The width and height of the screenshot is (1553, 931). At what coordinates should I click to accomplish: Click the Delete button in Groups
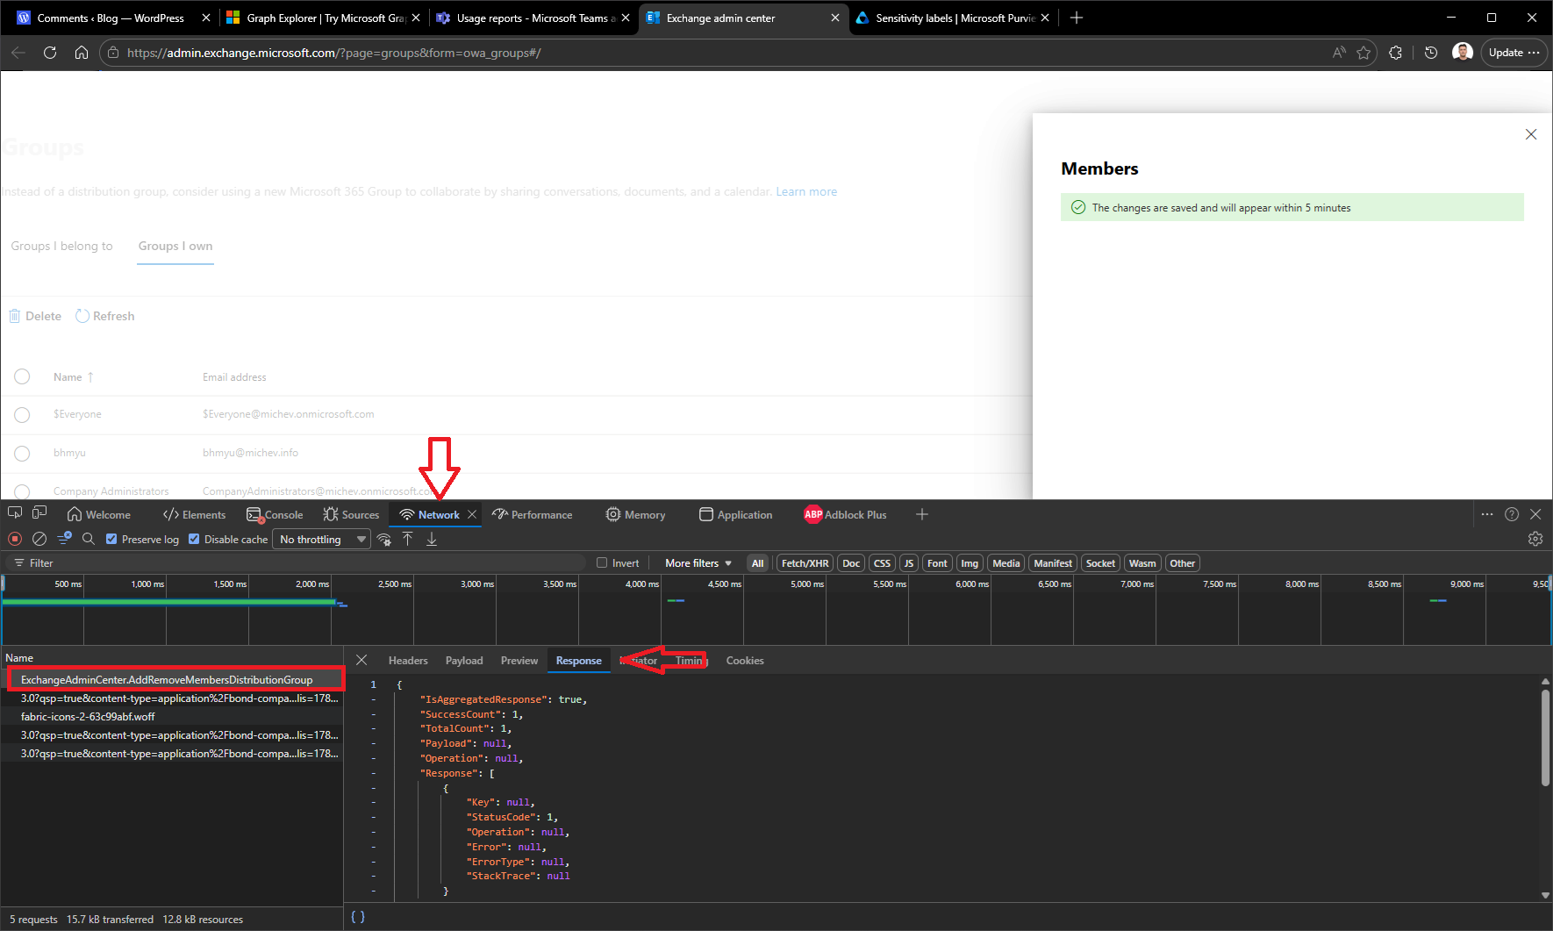click(35, 316)
